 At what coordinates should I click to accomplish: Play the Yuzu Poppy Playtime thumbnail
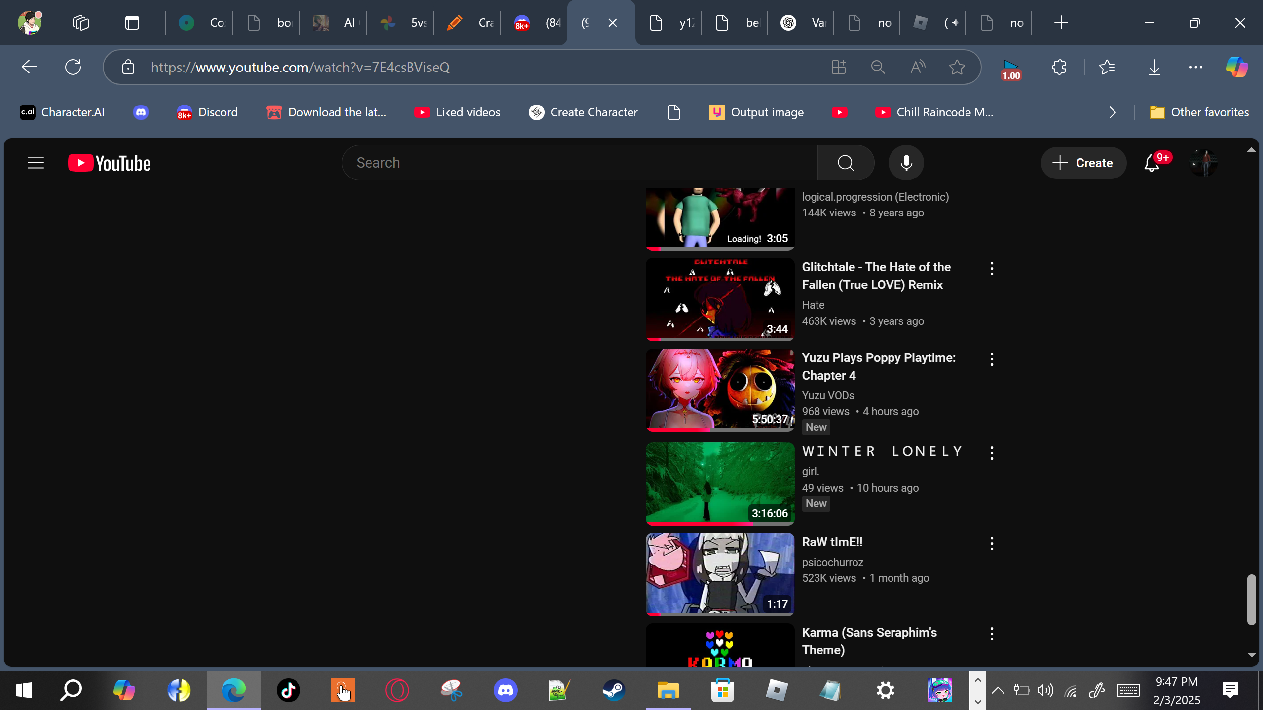(x=720, y=390)
